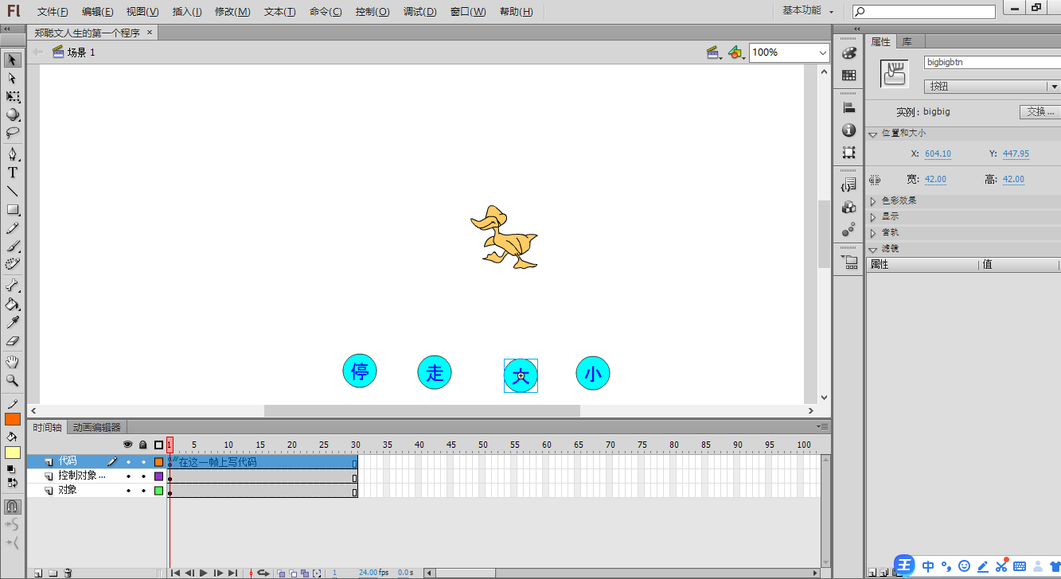Open the 文件(F) menu
The width and height of the screenshot is (1061, 579).
53,12
